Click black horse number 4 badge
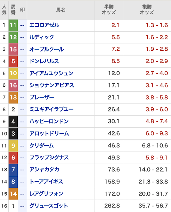Viewport: 171px width, 212px height. (x=13, y=122)
